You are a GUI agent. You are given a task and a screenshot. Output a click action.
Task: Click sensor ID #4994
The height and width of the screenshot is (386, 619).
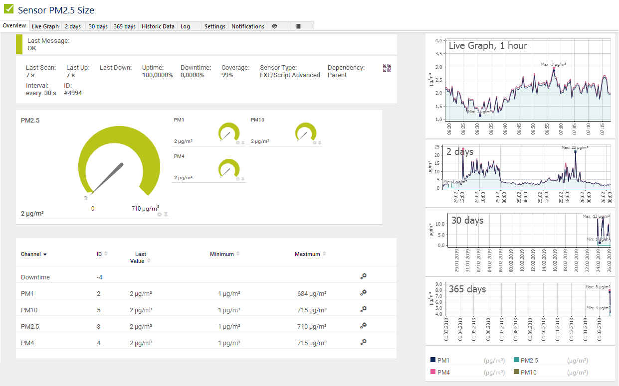click(x=73, y=93)
